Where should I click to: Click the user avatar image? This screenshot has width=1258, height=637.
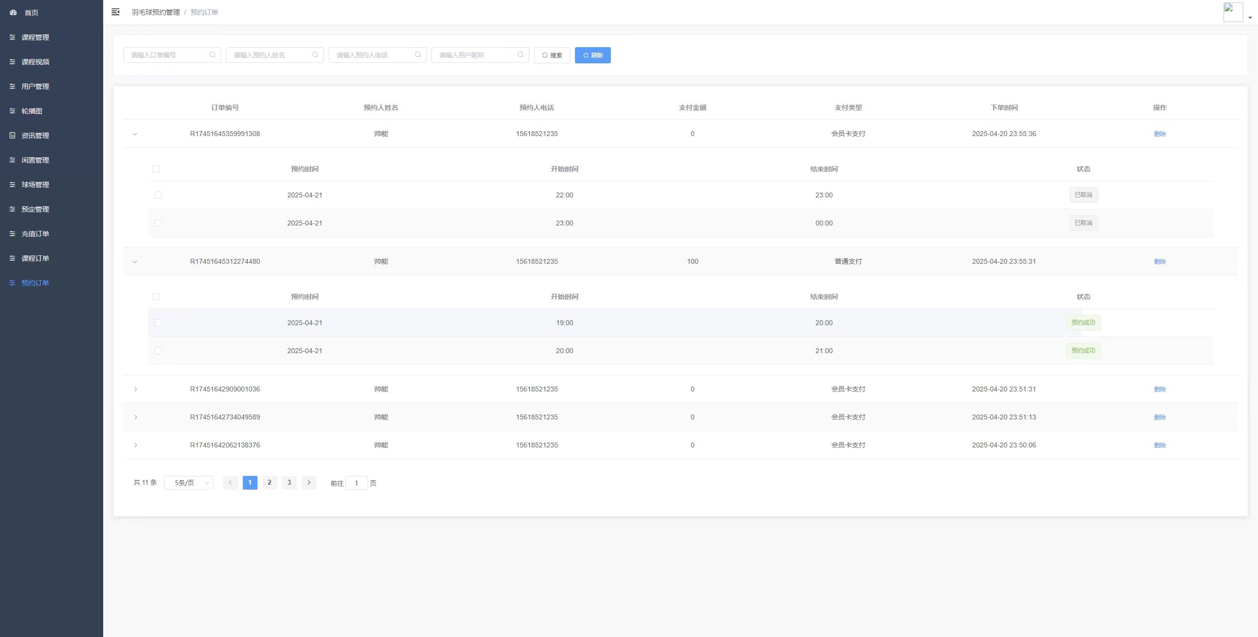click(x=1233, y=12)
